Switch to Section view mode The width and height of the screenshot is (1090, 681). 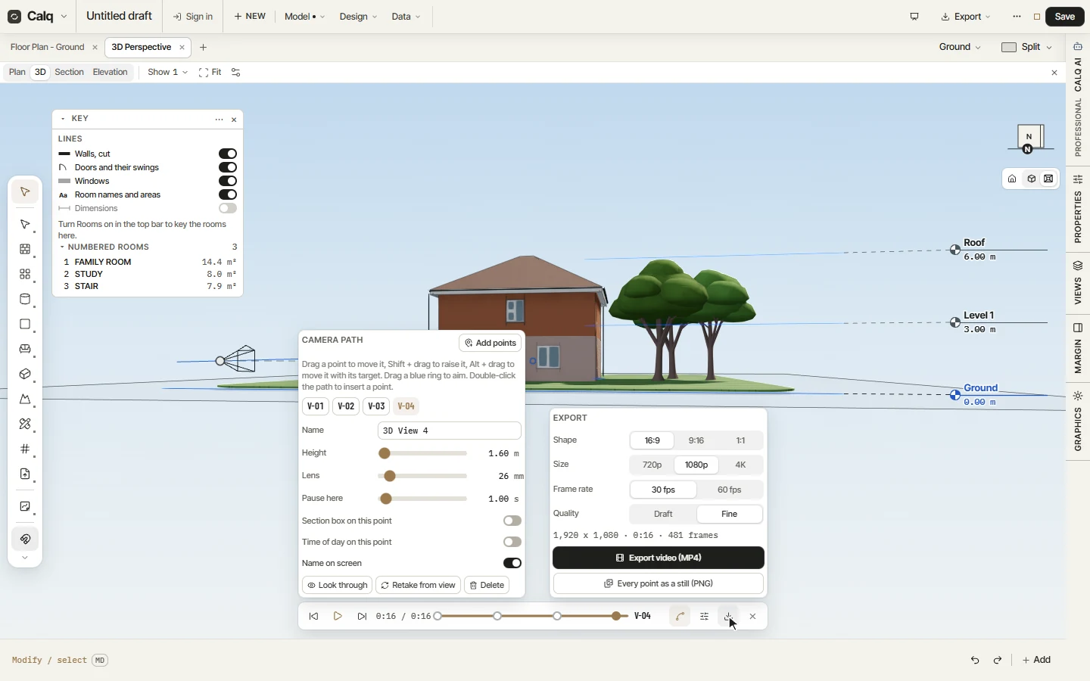coord(69,73)
